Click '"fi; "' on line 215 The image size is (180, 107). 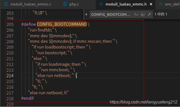[40, 81]
